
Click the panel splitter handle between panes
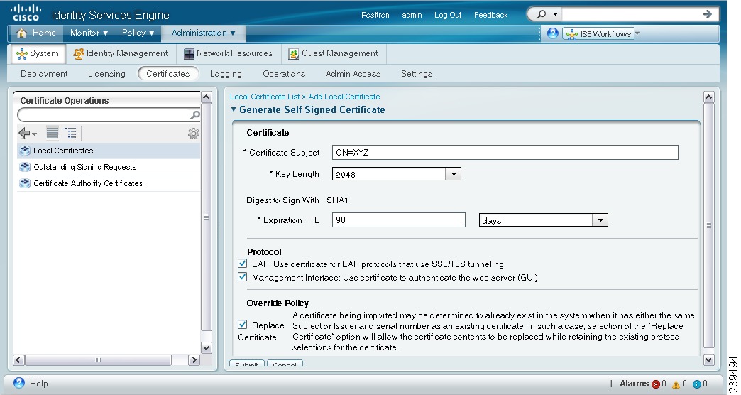(221, 231)
